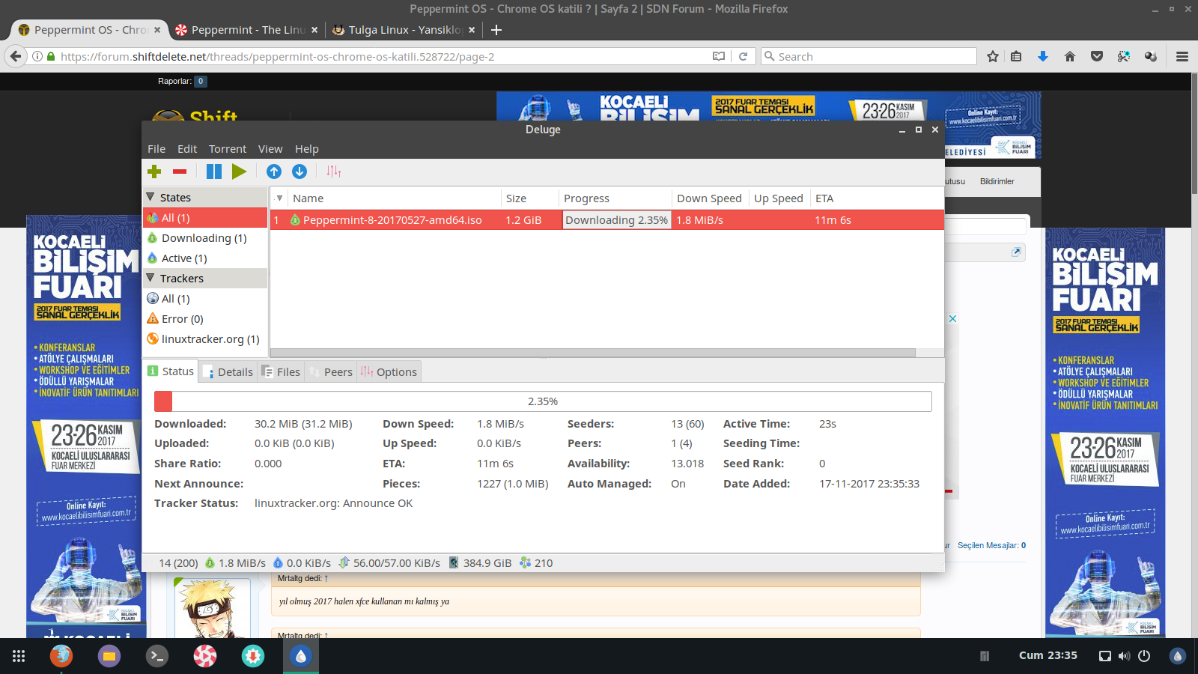Screen dimensions: 1198x674
Task: Select All (1) under States
Action: [205, 218]
